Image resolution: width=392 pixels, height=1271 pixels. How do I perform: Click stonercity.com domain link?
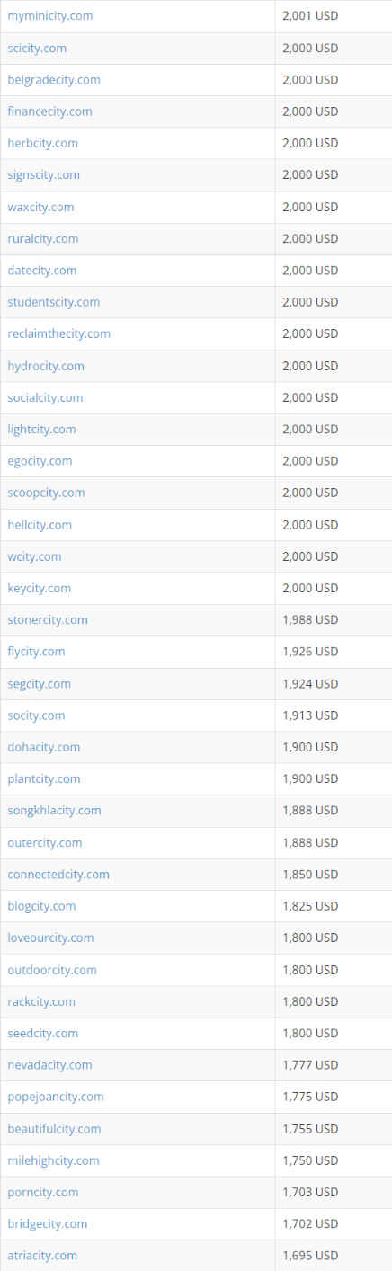pyautogui.click(x=48, y=620)
